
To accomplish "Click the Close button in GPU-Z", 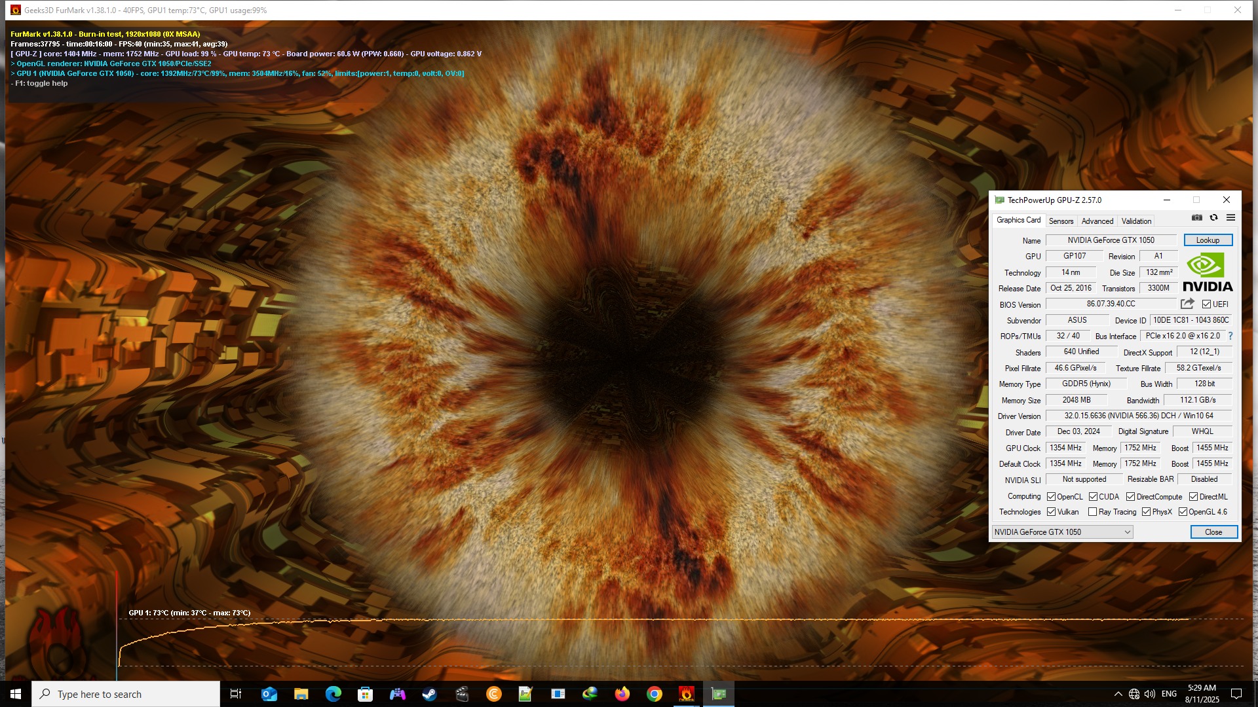I will (x=1213, y=532).
